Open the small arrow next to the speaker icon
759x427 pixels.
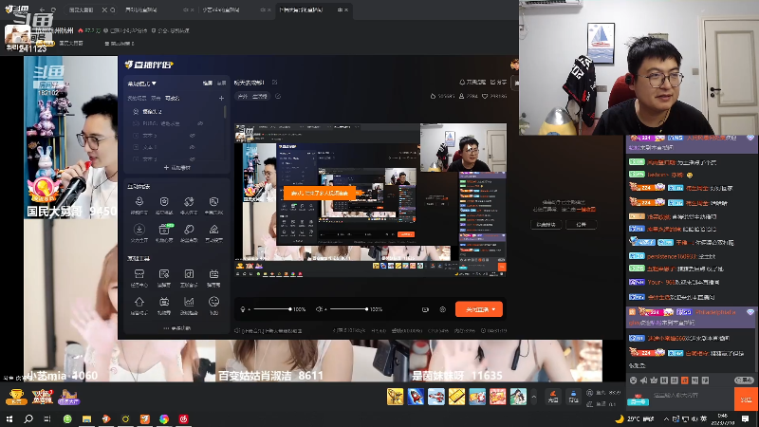[x=325, y=309]
